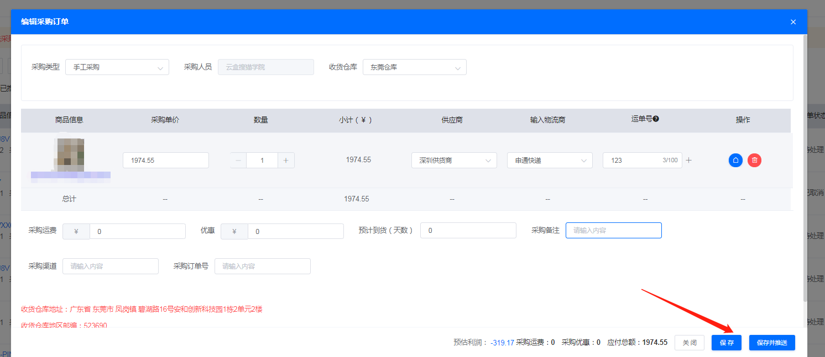Click the 采购备注 text field

click(x=613, y=231)
